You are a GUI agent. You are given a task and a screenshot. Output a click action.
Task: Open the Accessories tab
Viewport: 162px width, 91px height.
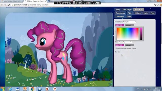pyautogui.click(x=120, y=13)
